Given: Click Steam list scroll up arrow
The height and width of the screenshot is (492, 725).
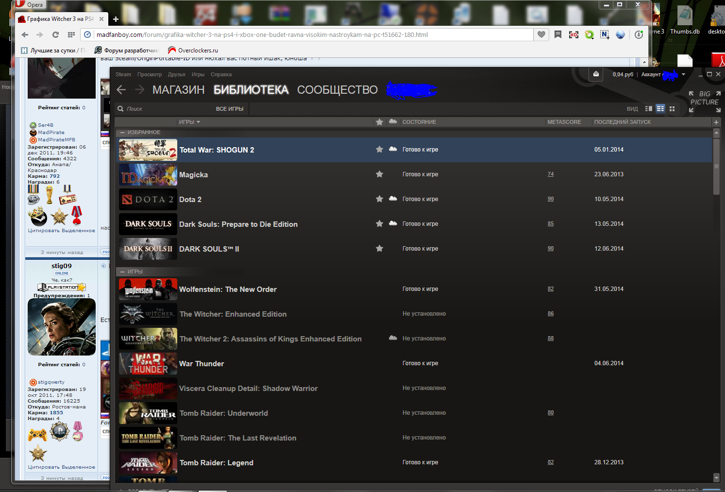Looking at the screenshot, I should [716, 132].
